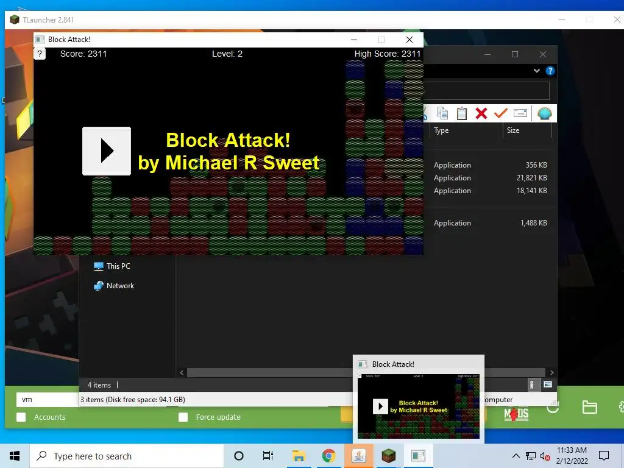Image resolution: width=624 pixels, height=468 pixels.
Task: Open File Explorer from the taskbar
Action: click(x=299, y=456)
